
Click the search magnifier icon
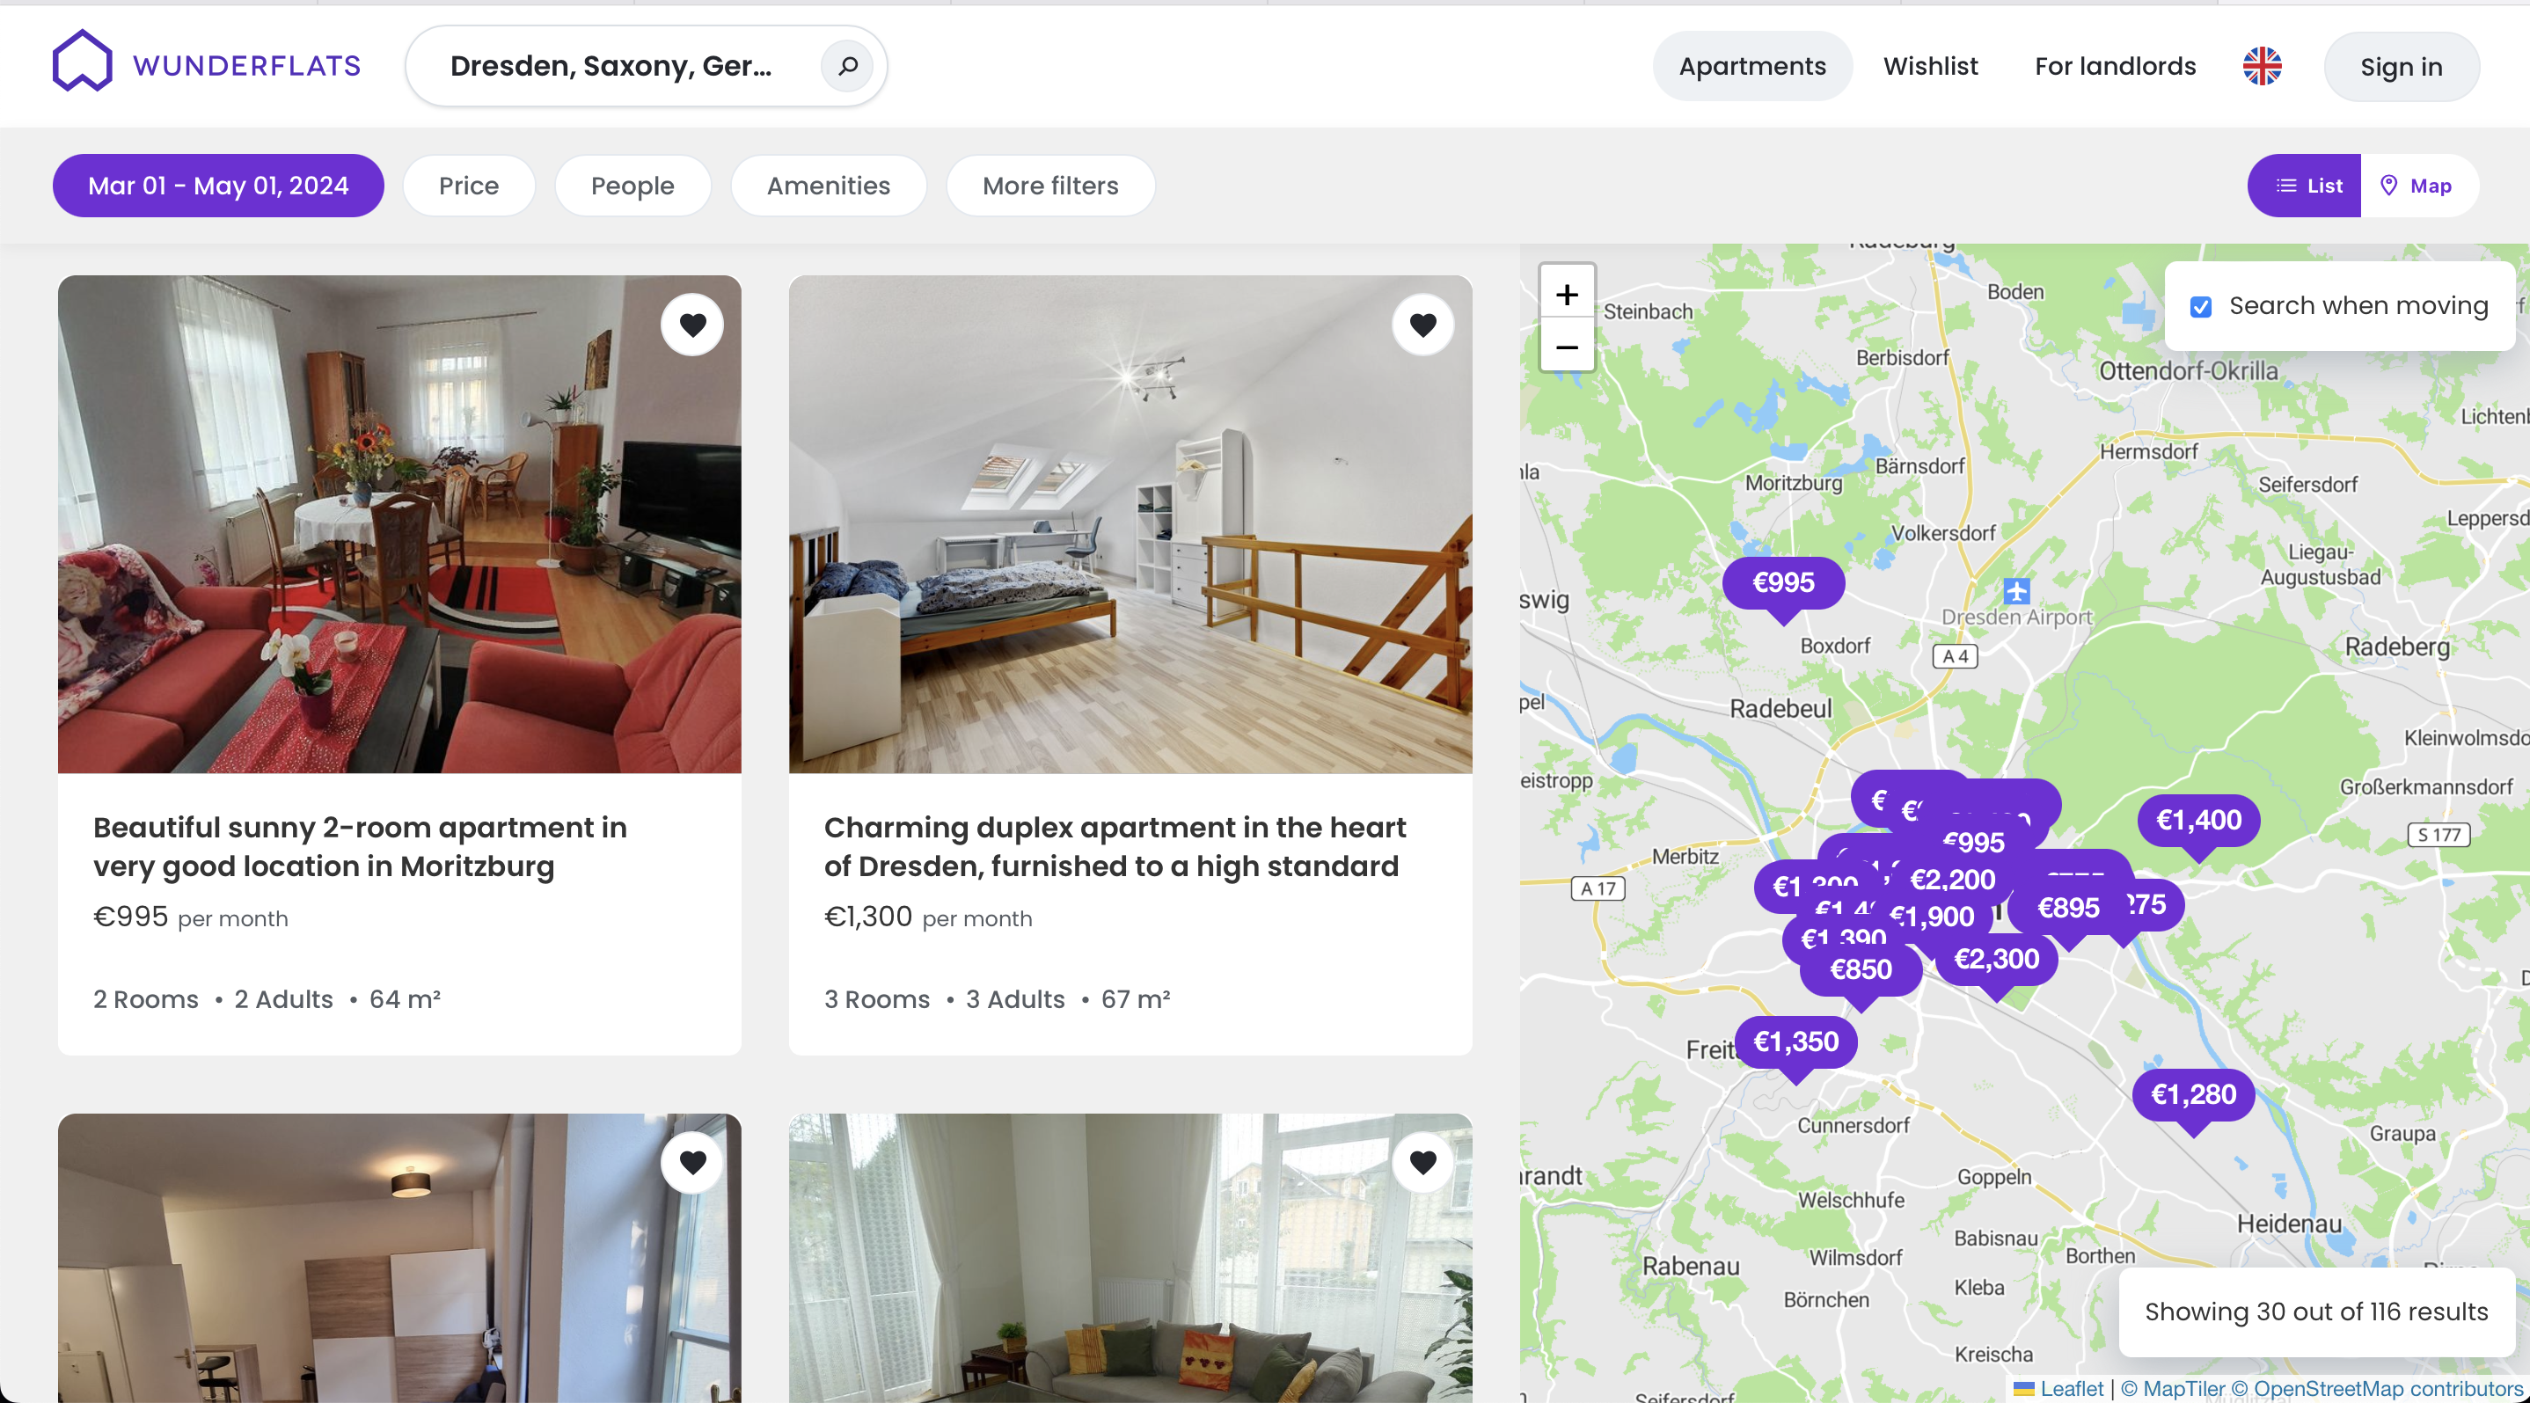coord(848,66)
